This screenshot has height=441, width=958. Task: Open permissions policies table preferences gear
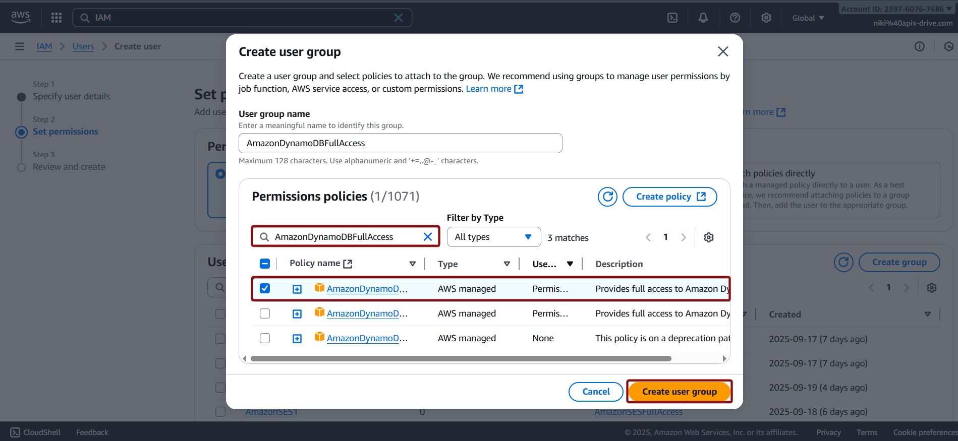[x=709, y=237]
